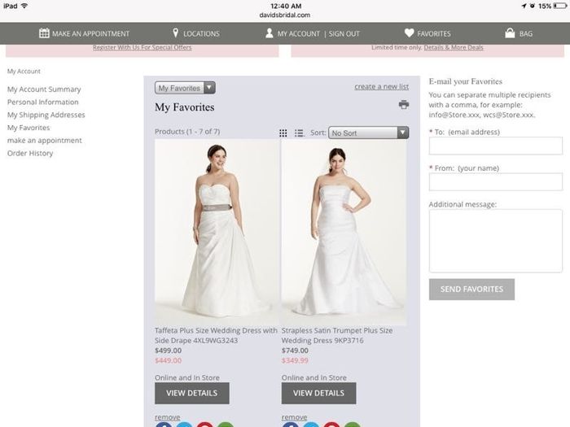
Task: View details for the Taffeta dress
Action: click(192, 393)
